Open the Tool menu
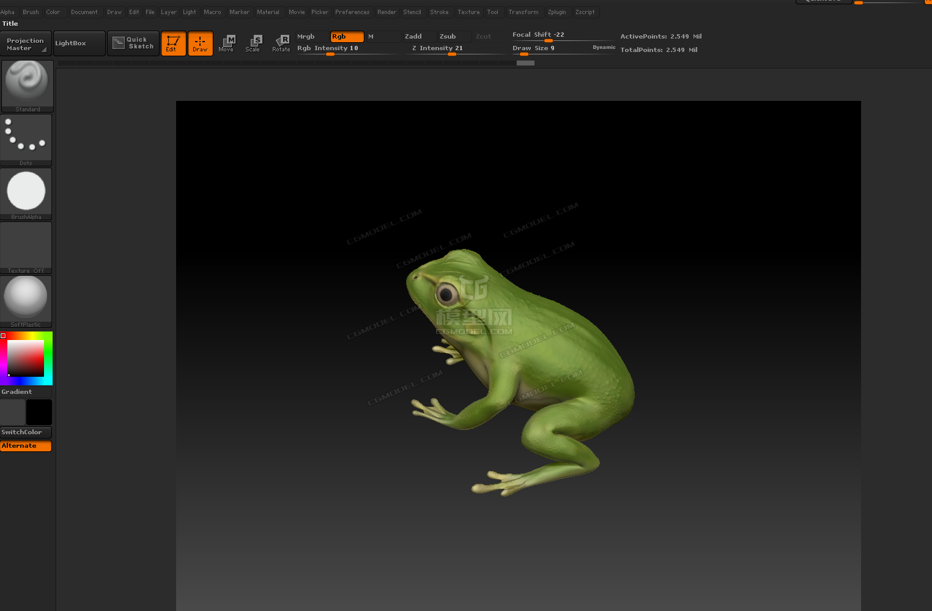 493,12
